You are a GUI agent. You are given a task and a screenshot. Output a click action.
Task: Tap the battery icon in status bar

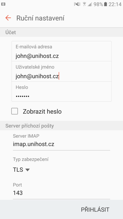coord(105,4)
